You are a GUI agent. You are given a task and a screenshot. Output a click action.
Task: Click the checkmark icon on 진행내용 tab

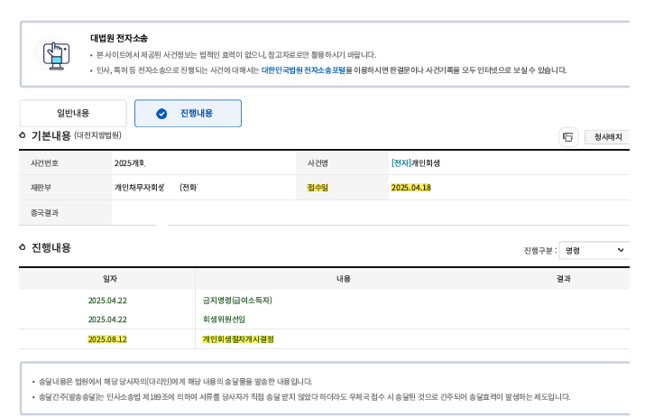pyautogui.click(x=161, y=114)
